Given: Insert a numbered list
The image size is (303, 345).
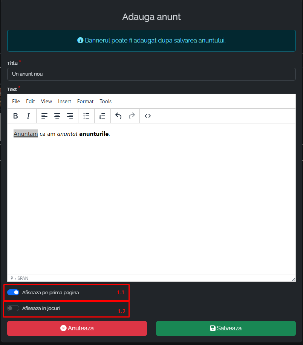Looking at the screenshot, I should [103, 116].
